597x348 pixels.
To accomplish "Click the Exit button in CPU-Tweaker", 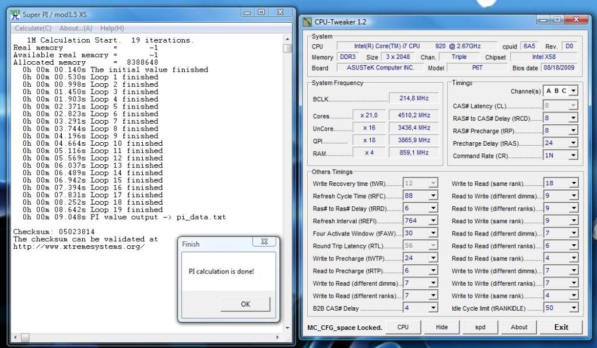I will (561, 327).
